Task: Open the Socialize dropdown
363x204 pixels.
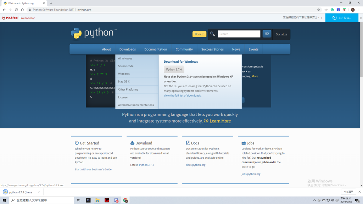Action: [281, 34]
